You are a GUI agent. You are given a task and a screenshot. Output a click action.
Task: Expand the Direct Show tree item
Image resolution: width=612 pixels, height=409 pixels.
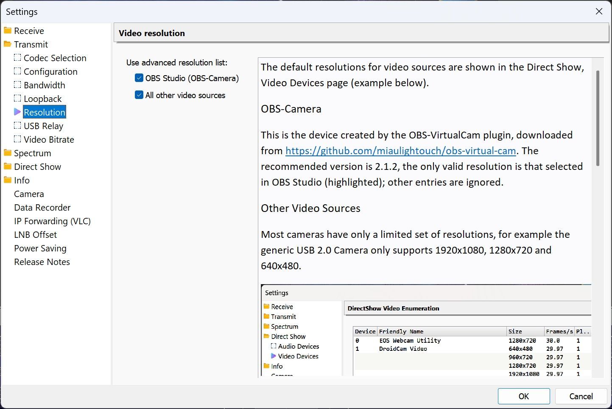37,166
